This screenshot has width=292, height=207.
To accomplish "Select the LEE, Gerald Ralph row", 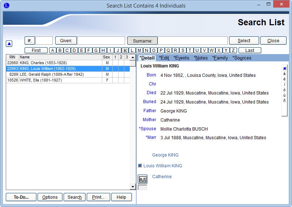I will tap(68, 74).
